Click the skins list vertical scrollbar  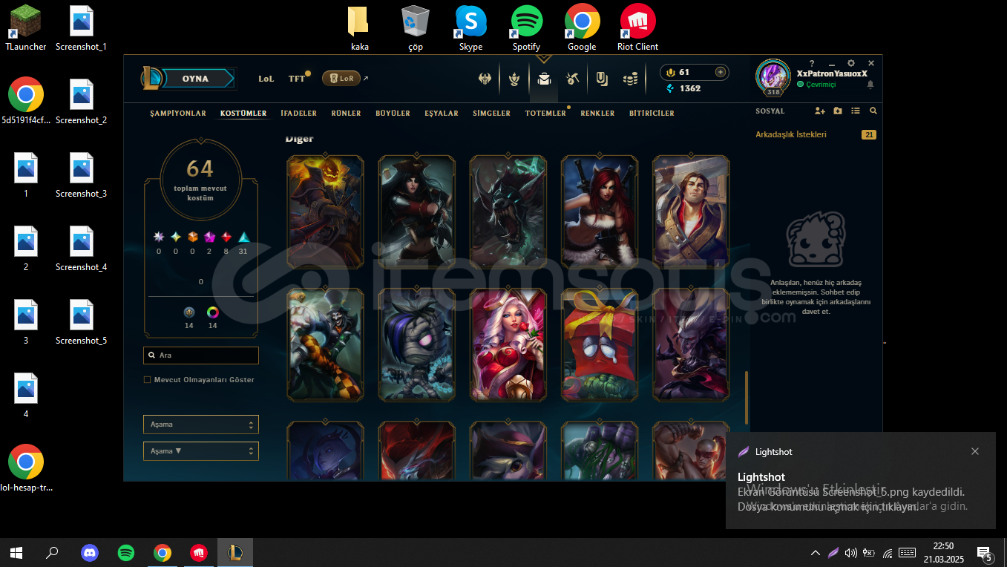point(747,397)
